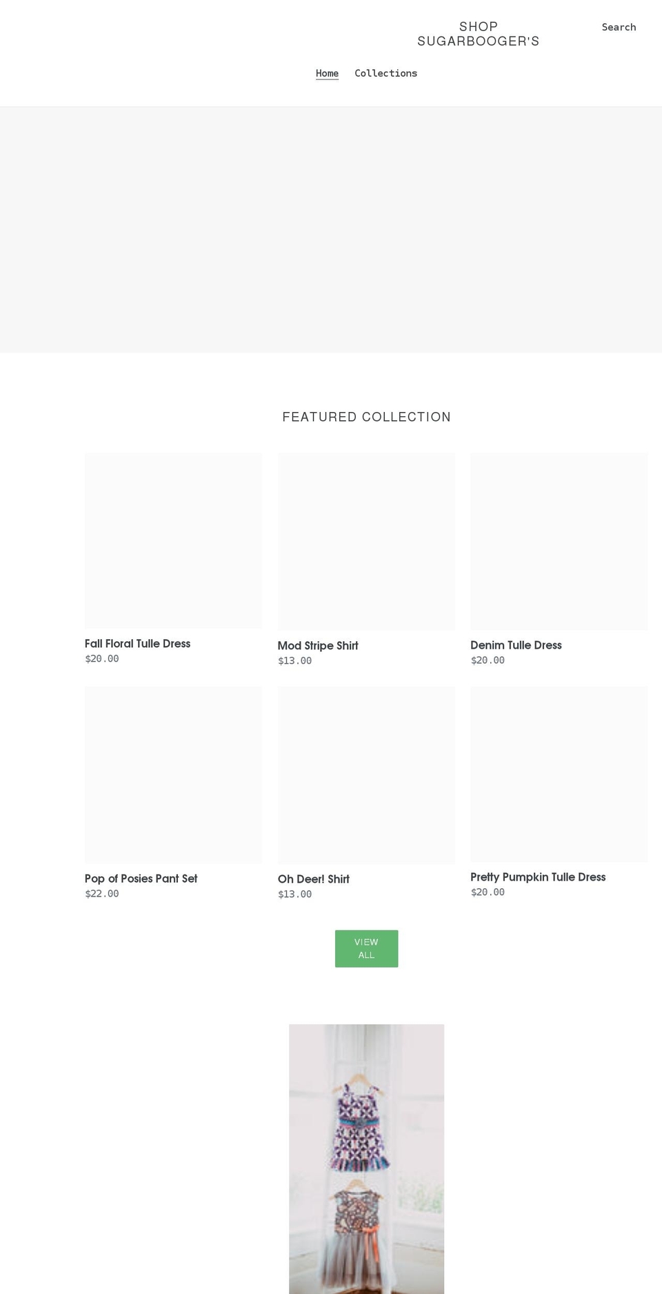Click the Featured Collection heading
Screen dimensions: 662x1294
pos(366,417)
